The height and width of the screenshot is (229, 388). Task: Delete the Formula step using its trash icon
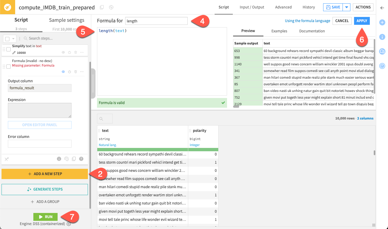pos(75,72)
